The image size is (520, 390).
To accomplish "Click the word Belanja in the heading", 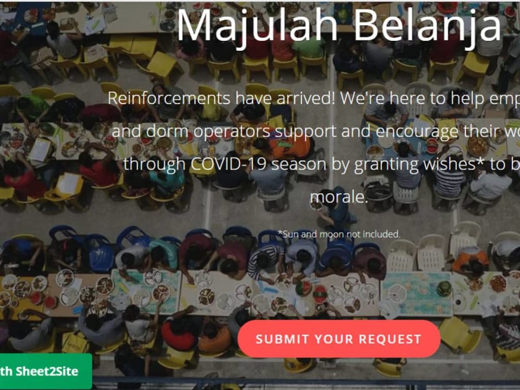I will tap(428, 25).
